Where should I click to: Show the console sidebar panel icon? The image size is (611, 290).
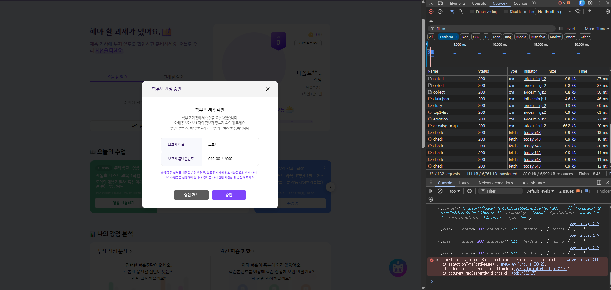(x=431, y=191)
